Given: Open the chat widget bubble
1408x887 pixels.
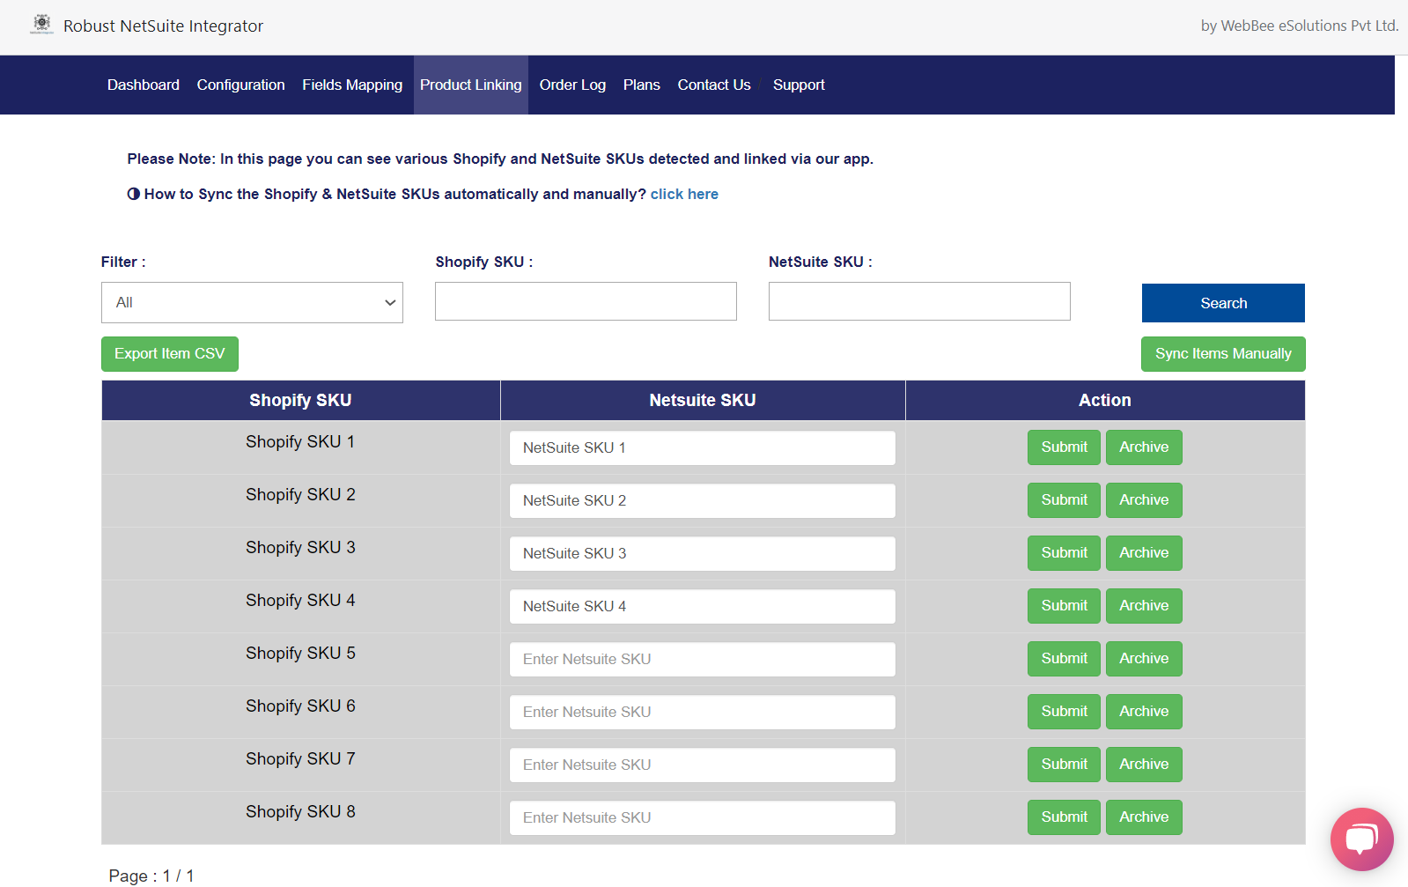Looking at the screenshot, I should 1361,839.
